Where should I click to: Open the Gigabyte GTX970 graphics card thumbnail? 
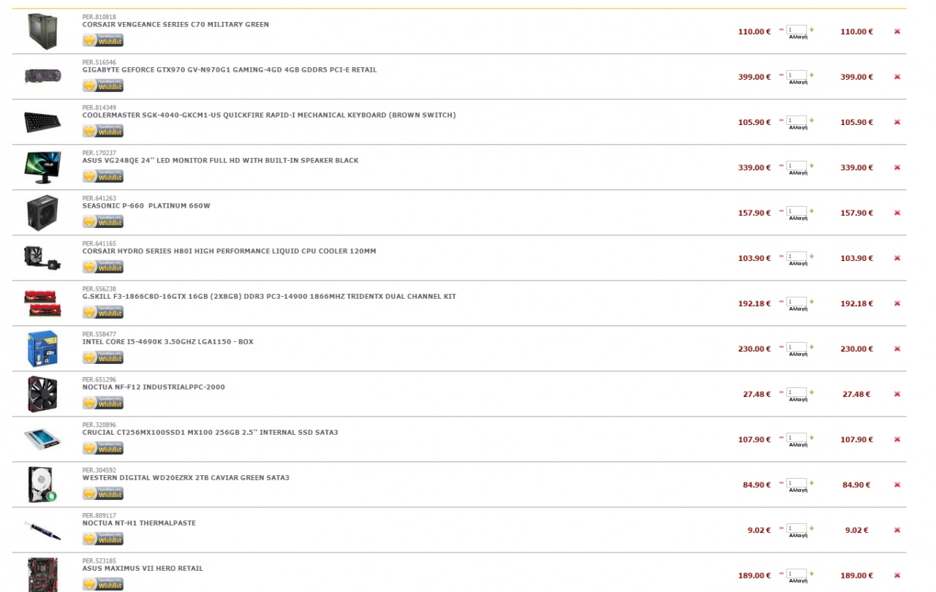click(42, 76)
